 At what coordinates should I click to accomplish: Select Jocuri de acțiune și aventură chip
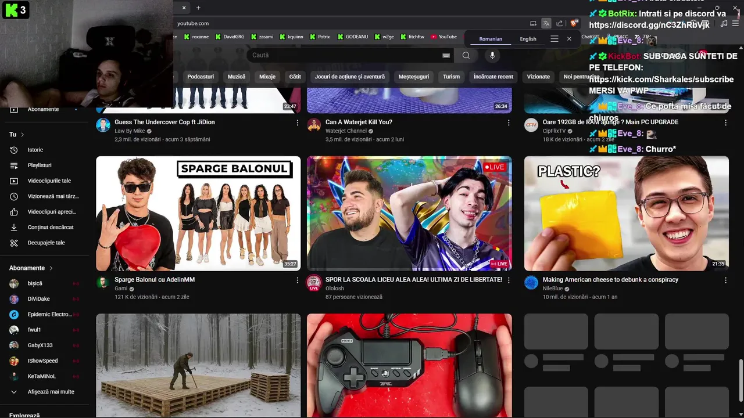tap(350, 77)
